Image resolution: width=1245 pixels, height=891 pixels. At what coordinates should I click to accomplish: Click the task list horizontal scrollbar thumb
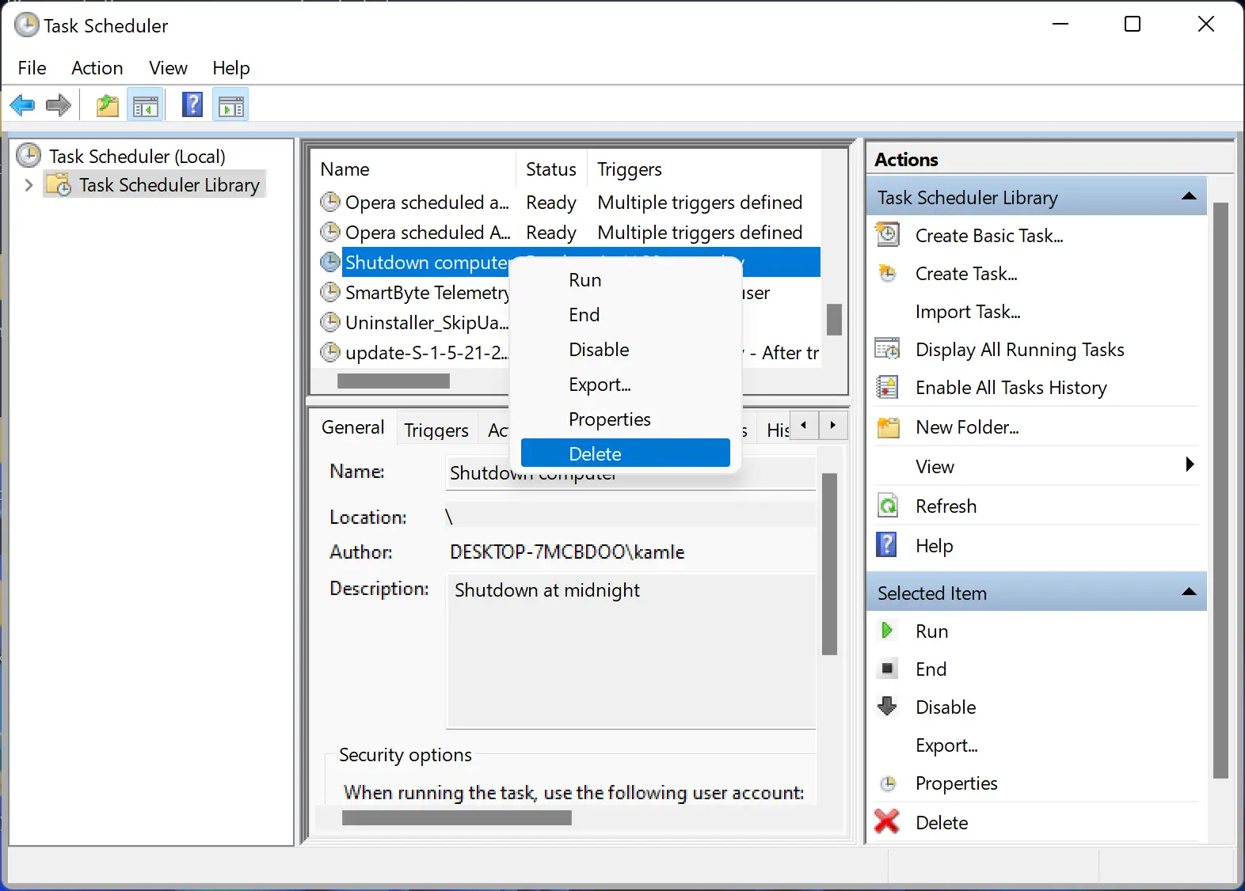pos(394,381)
